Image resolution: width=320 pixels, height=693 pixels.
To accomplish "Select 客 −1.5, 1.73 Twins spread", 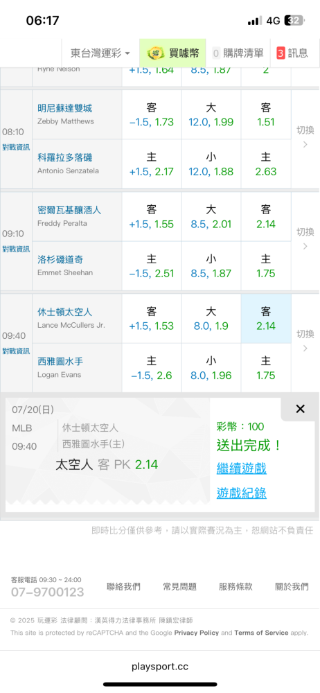I will point(152,114).
